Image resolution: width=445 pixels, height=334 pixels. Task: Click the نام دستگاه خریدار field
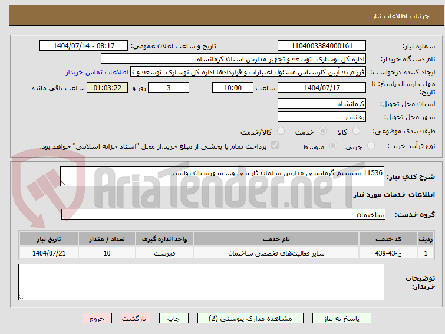pyautogui.click(x=233, y=59)
